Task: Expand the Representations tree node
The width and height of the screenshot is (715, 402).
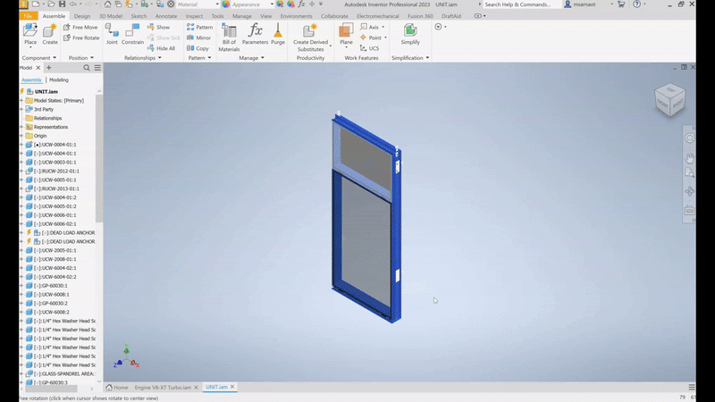Action: tap(22, 127)
